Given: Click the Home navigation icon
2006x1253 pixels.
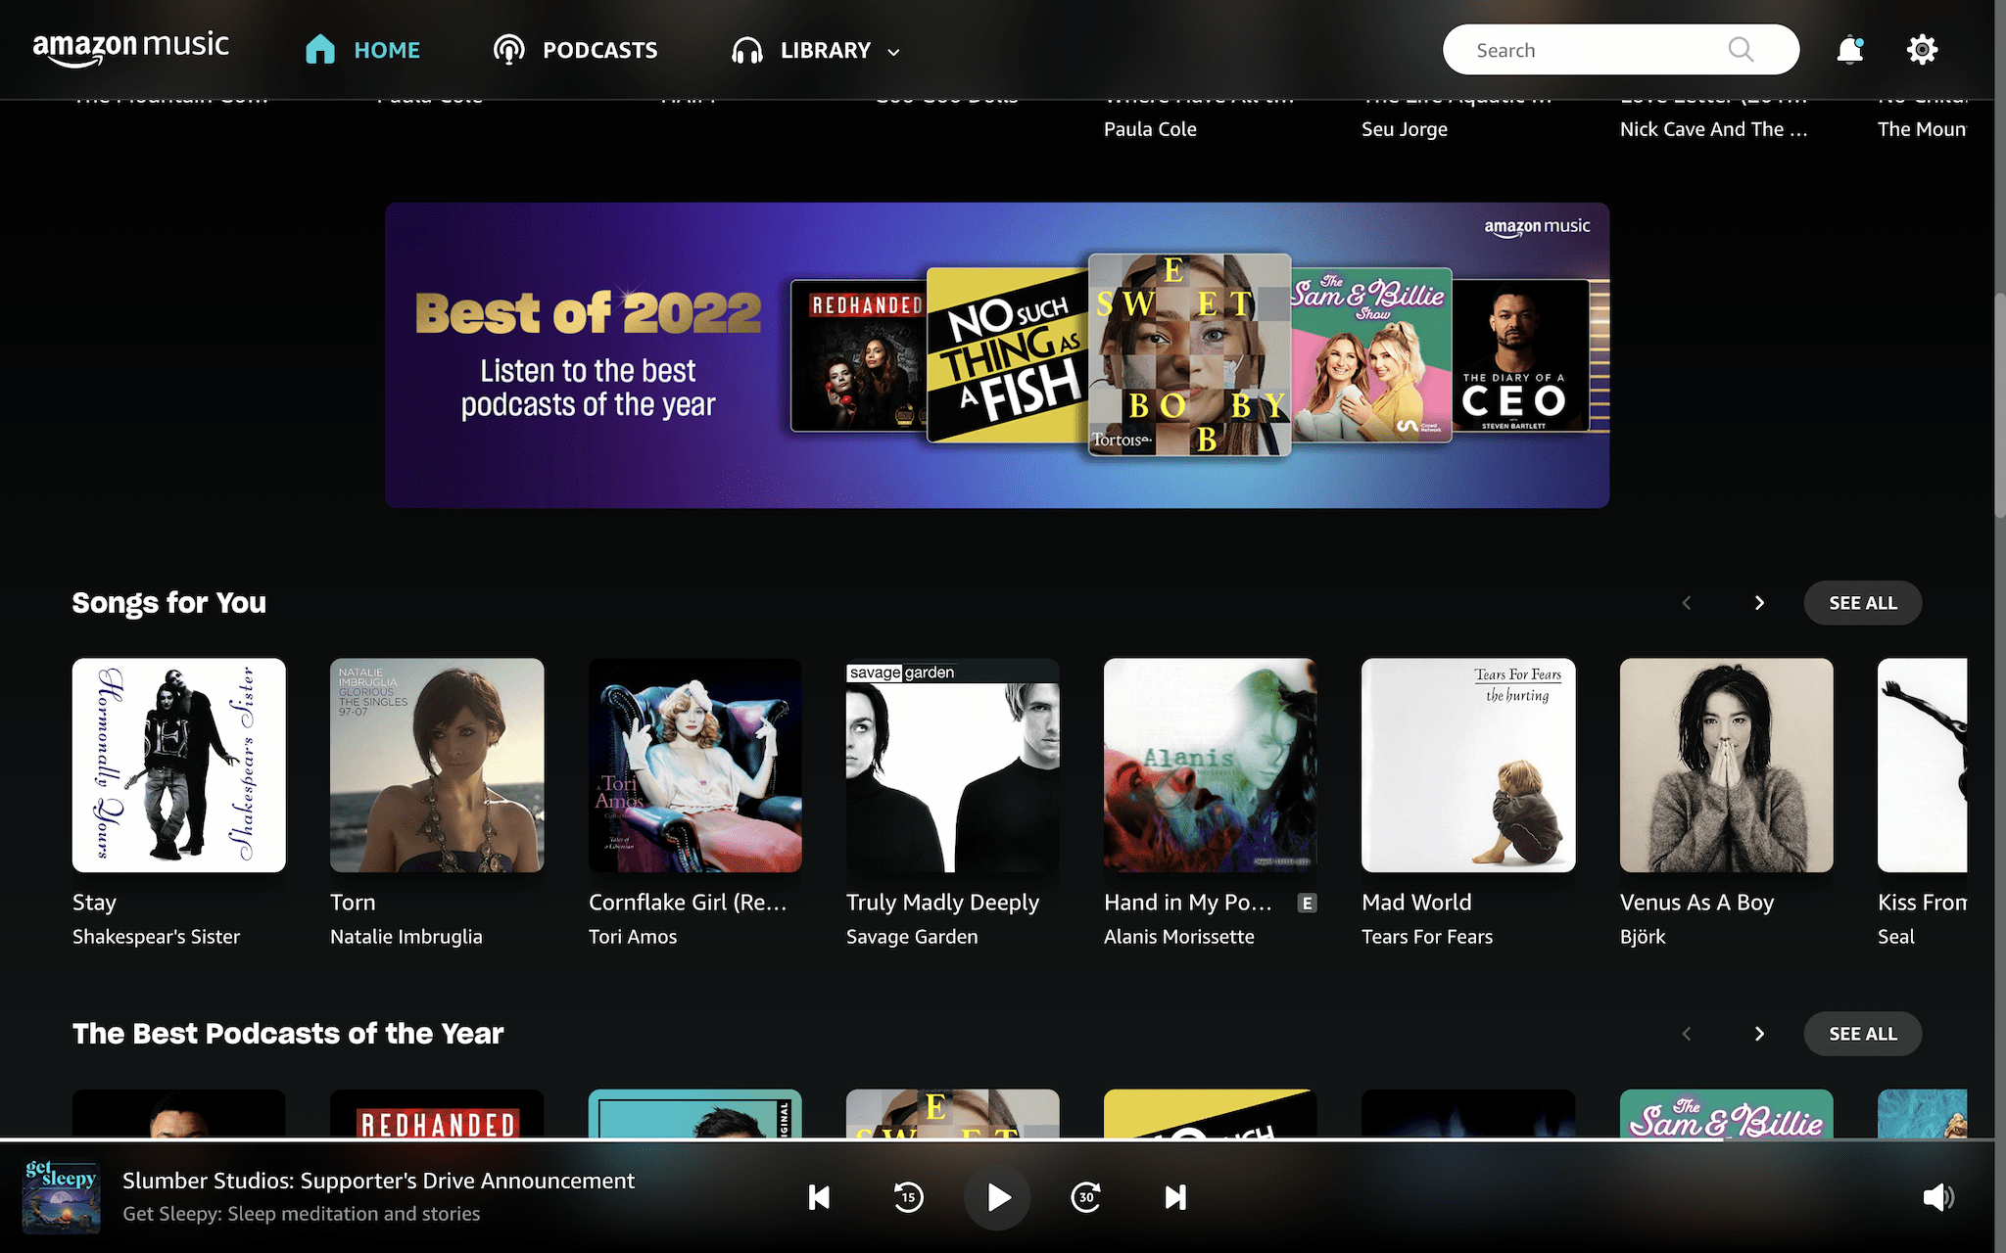Looking at the screenshot, I should tap(319, 49).
